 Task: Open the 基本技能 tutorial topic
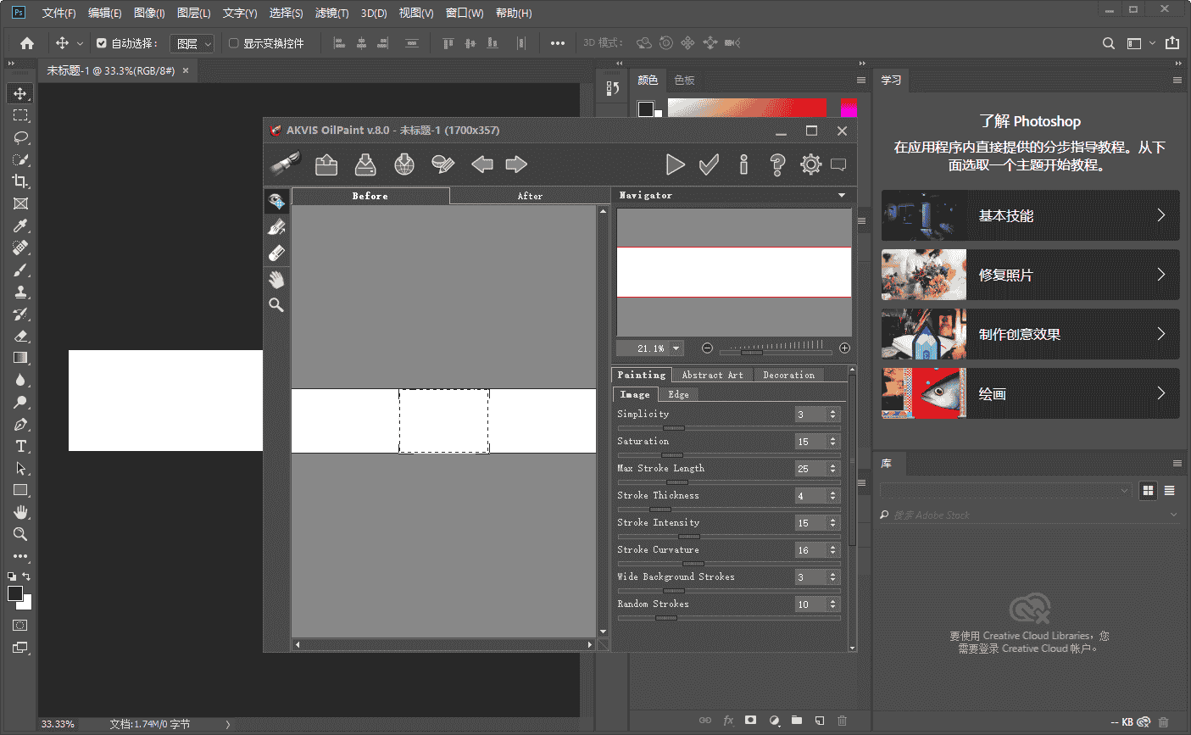pos(1030,215)
